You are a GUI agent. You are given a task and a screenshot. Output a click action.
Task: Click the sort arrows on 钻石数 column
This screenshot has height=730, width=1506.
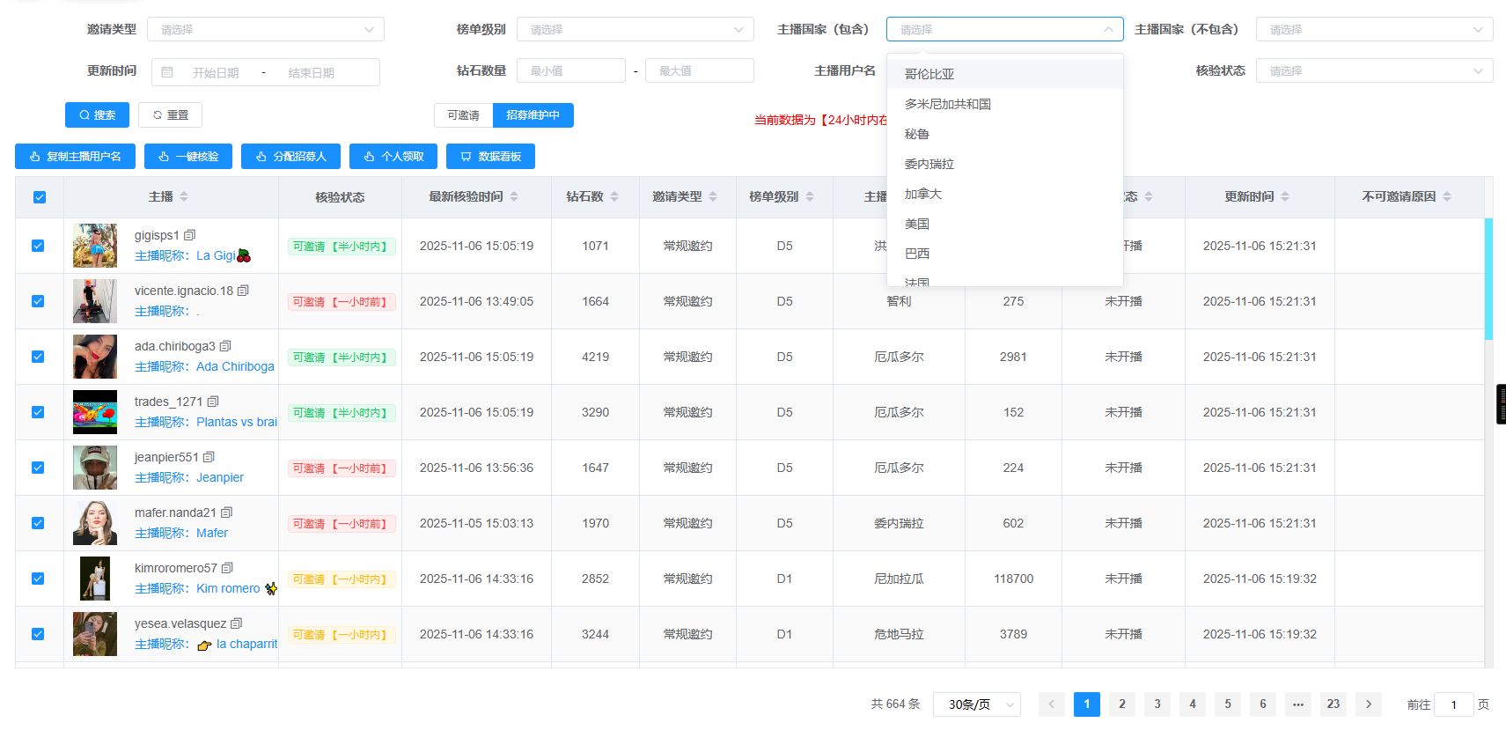tap(614, 196)
